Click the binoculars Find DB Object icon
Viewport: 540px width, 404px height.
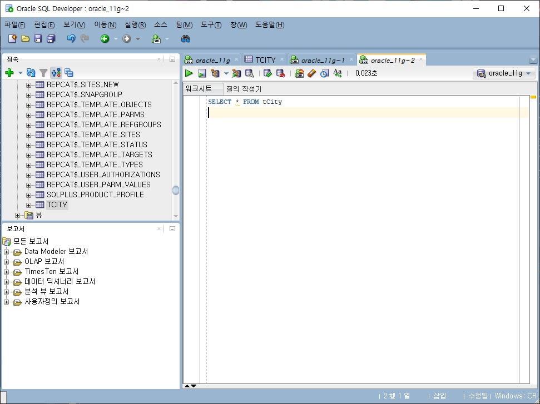[x=185, y=38]
